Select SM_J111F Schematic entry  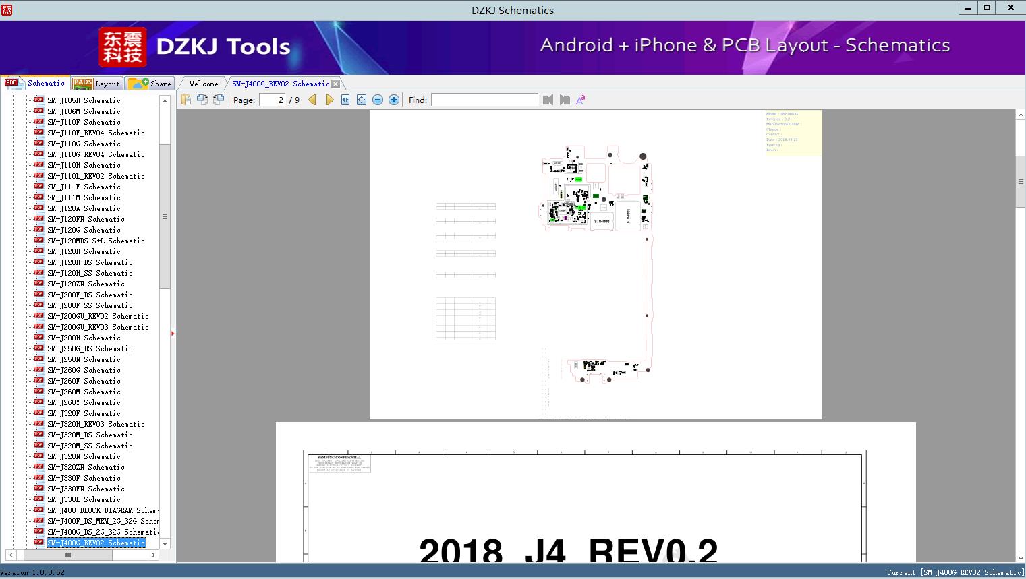(x=84, y=187)
